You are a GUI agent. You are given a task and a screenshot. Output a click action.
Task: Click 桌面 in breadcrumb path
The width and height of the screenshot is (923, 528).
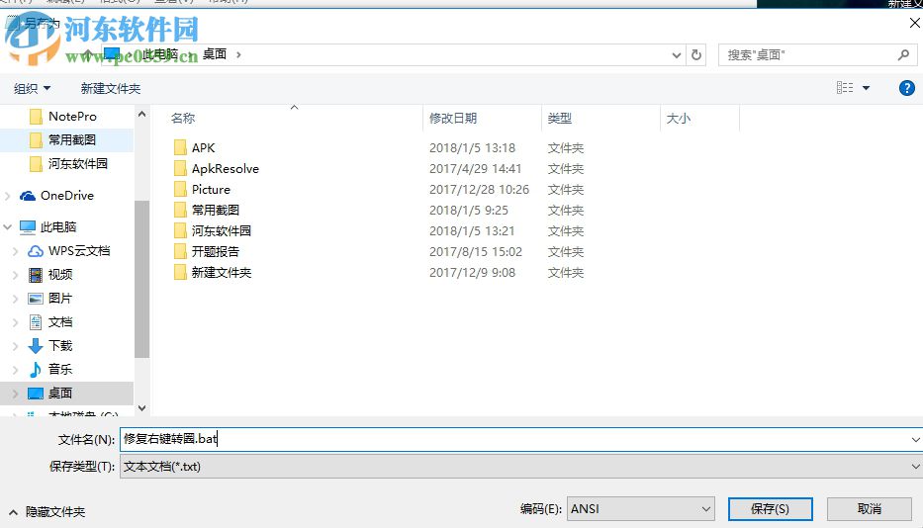click(215, 54)
